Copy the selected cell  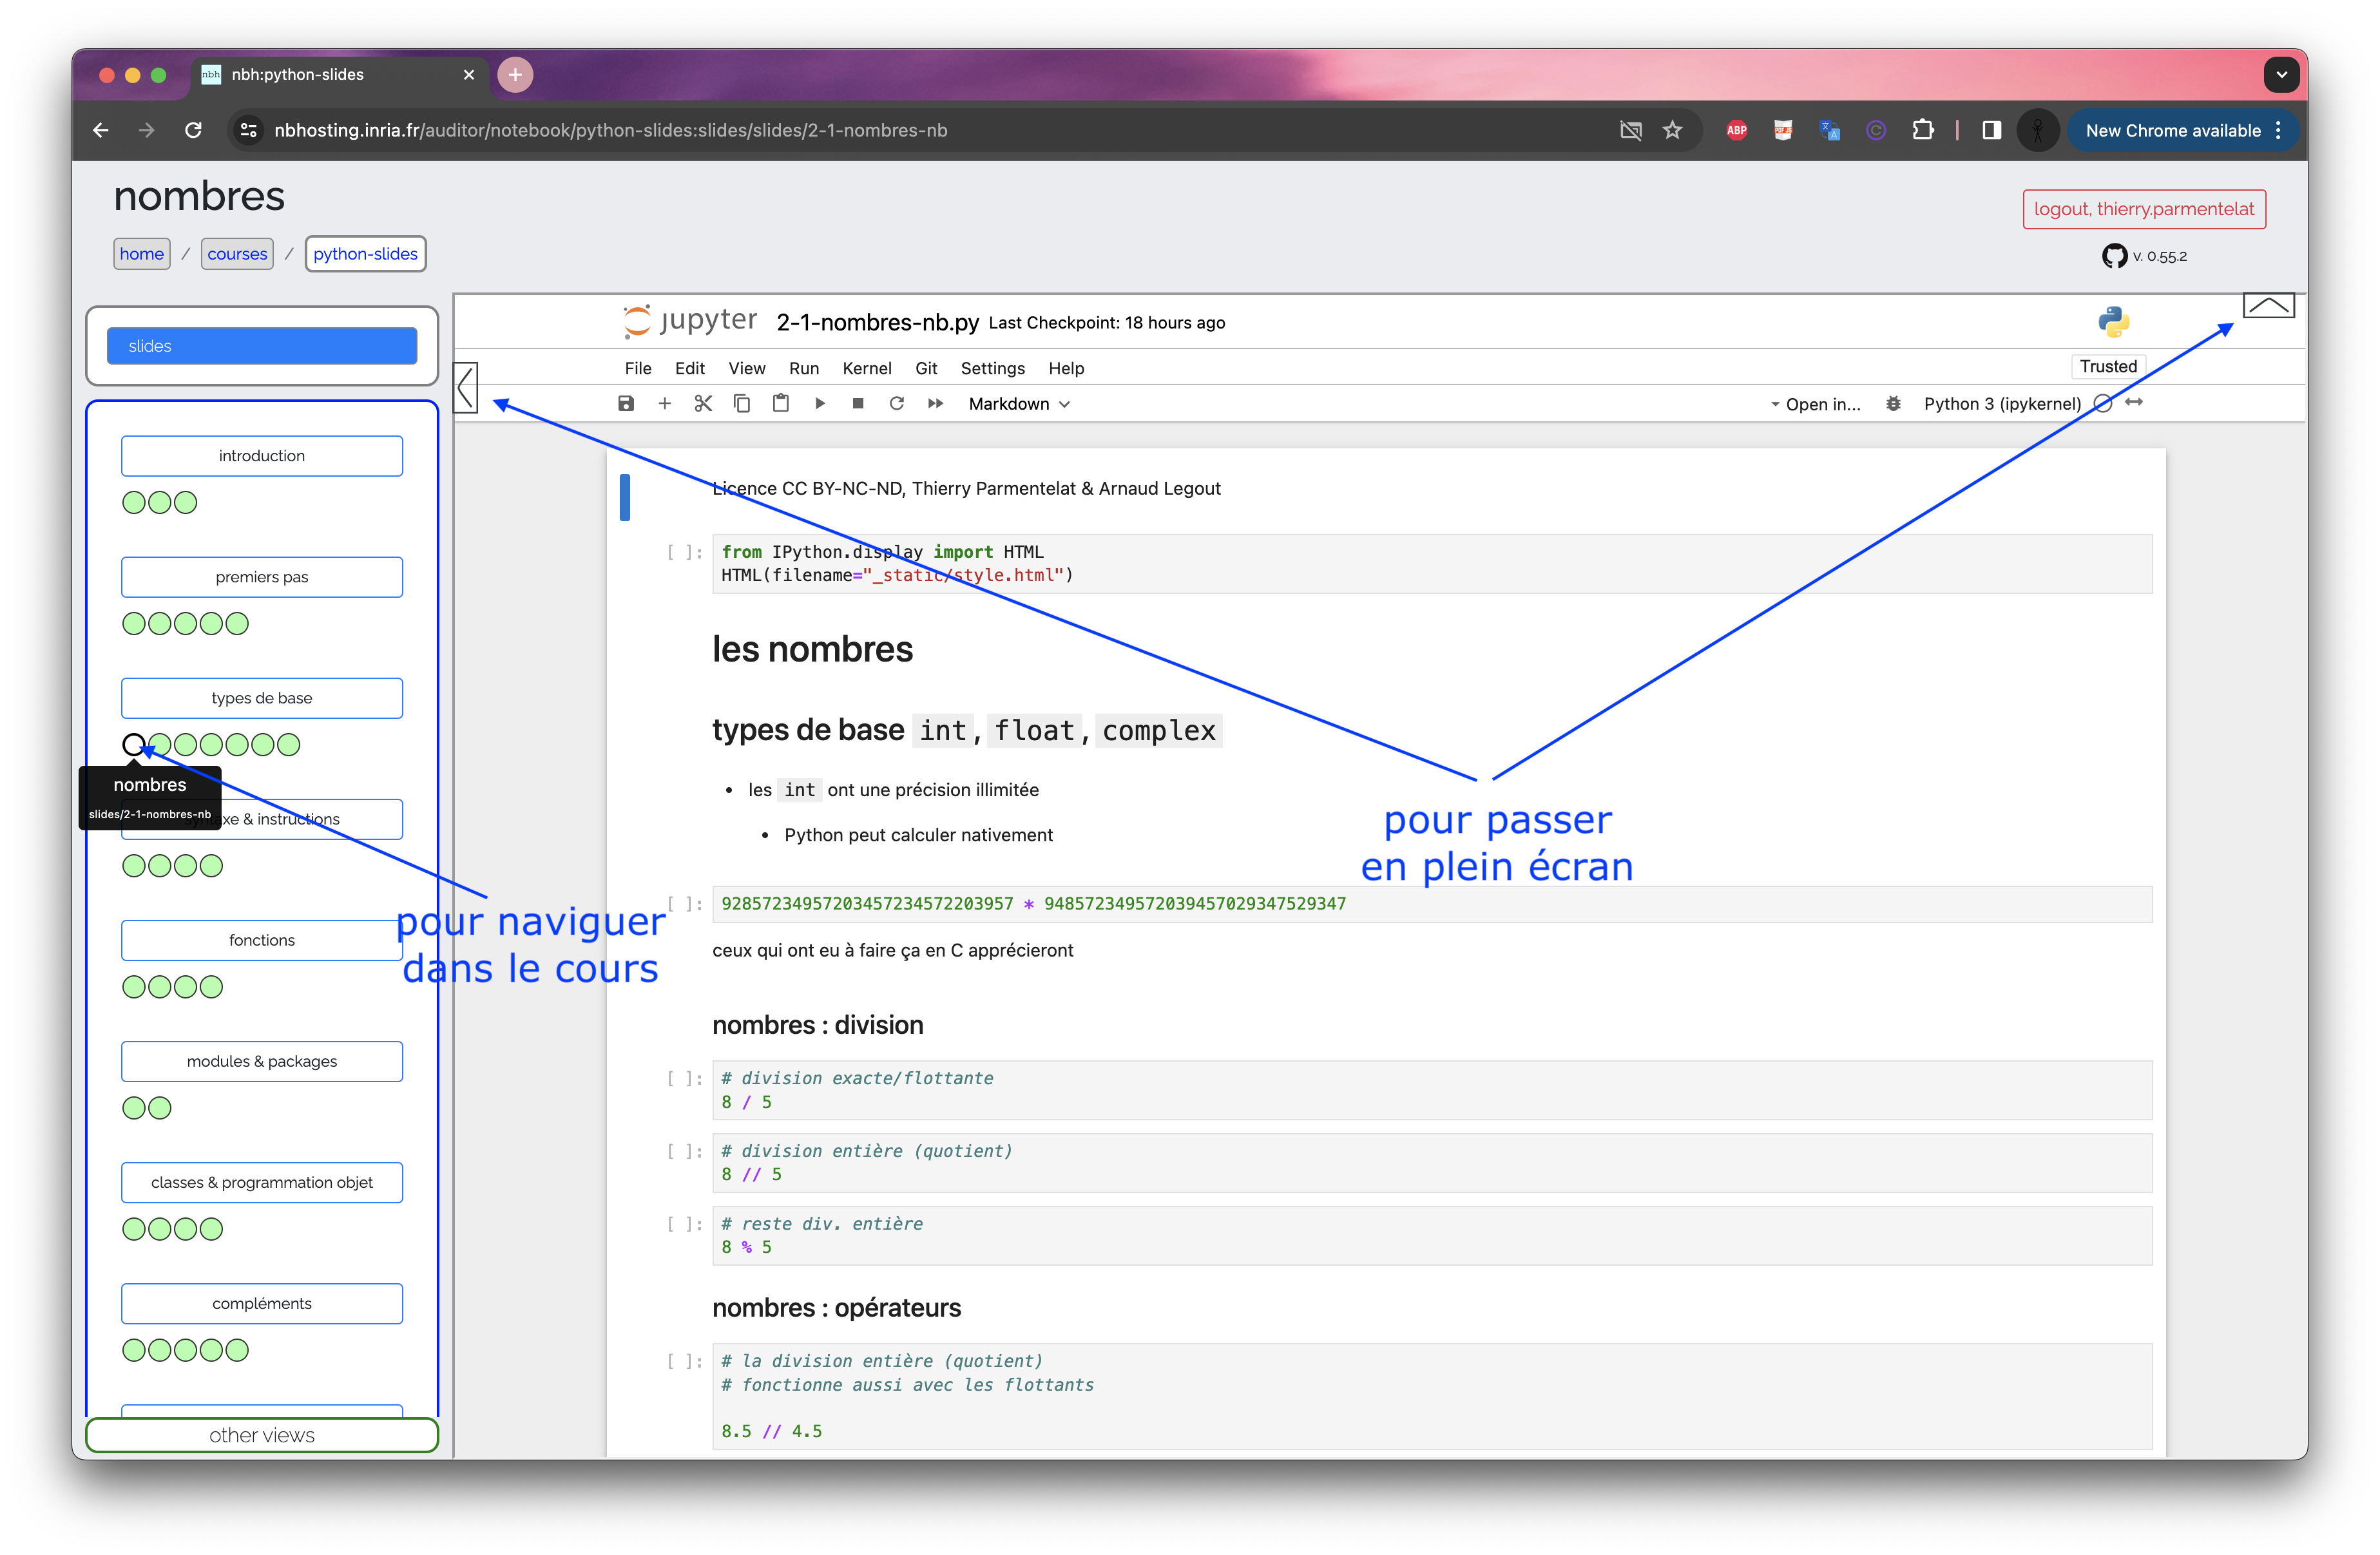click(x=742, y=403)
